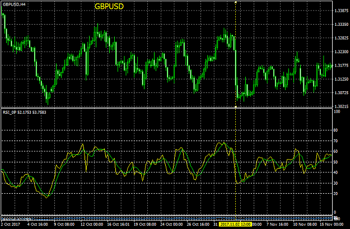Click the RSI level 20 label

point(335,194)
